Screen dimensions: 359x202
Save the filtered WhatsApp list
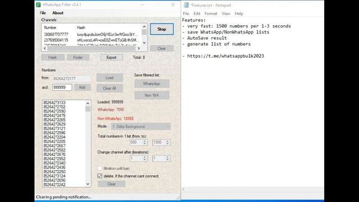(152, 84)
